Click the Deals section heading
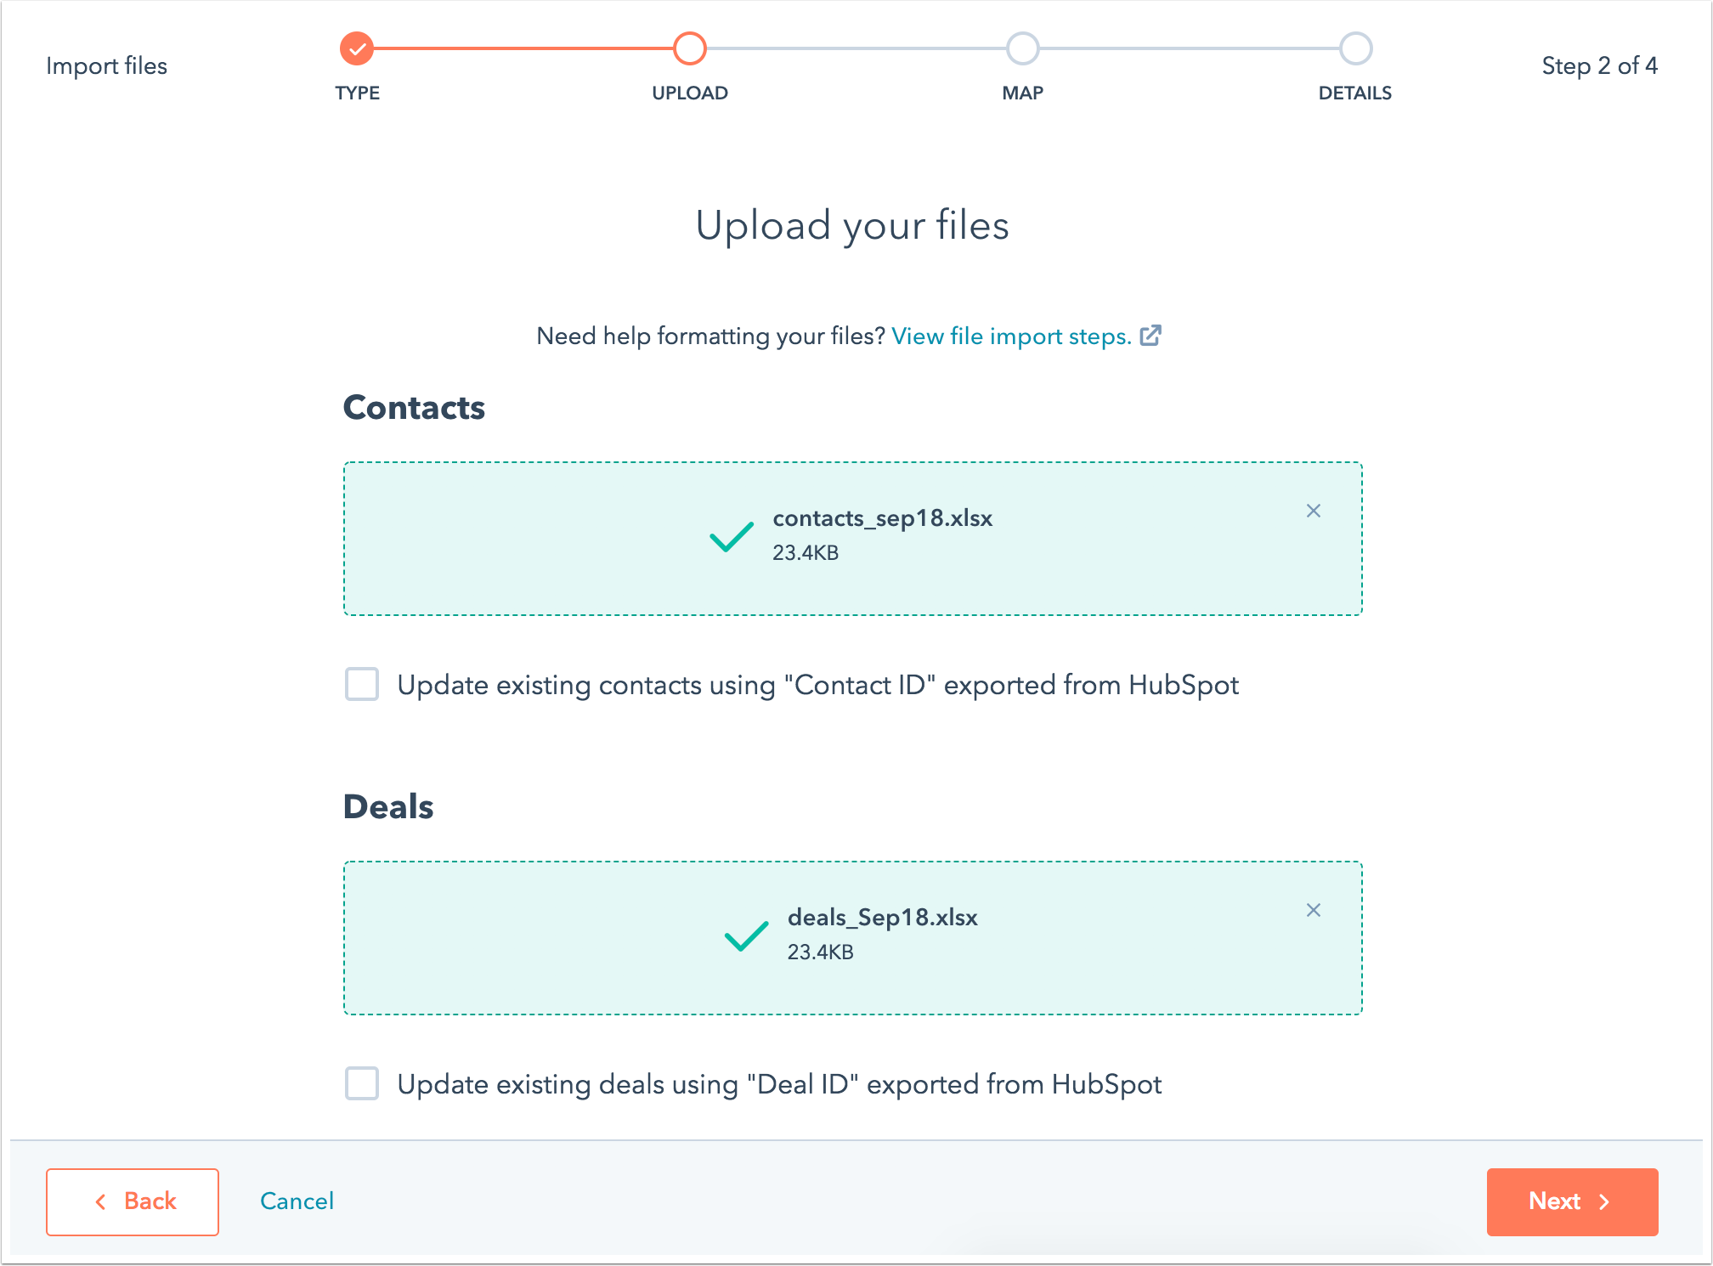1713x1266 pixels. tap(388, 807)
